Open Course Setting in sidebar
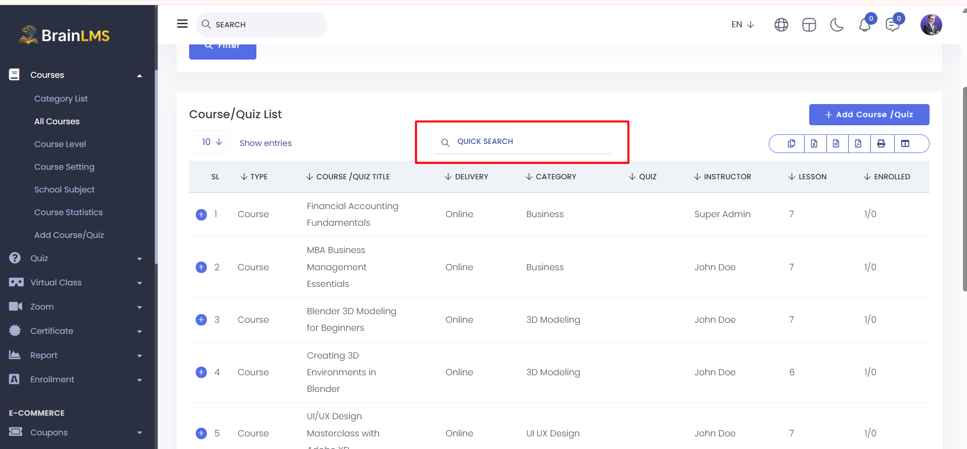The width and height of the screenshot is (967, 449). tap(64, 167)
